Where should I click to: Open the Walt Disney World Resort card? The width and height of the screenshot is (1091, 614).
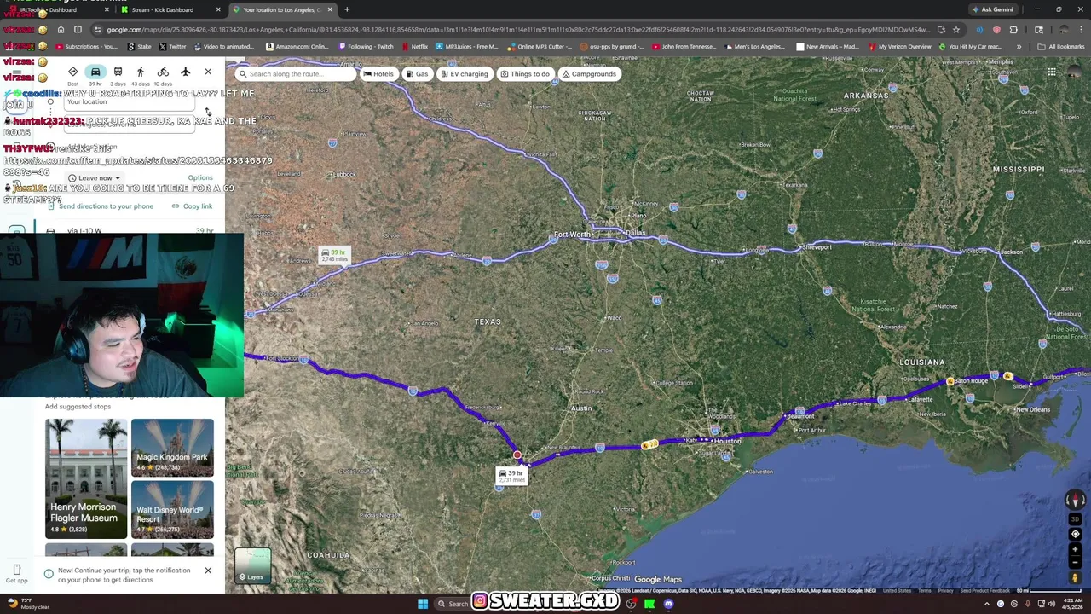[x=172, y=509]
